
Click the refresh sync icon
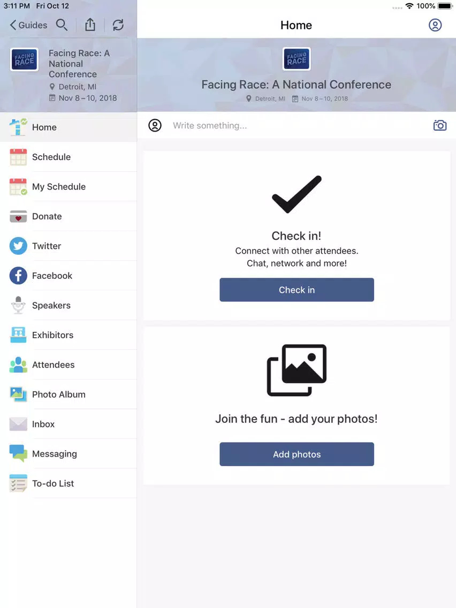pyautogui.click(x=118, y=25)
